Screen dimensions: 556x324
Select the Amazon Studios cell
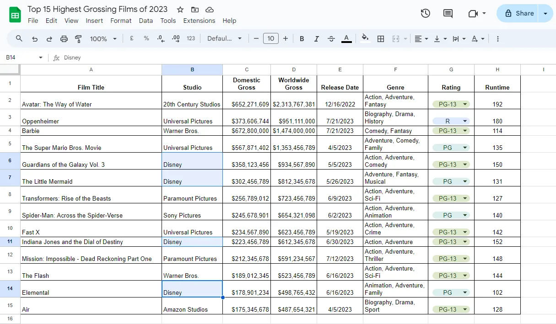[192, 306]
